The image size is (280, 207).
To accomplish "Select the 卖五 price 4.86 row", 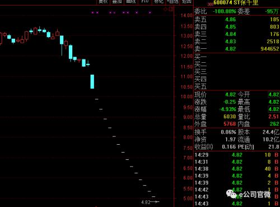I will [237, 20].
